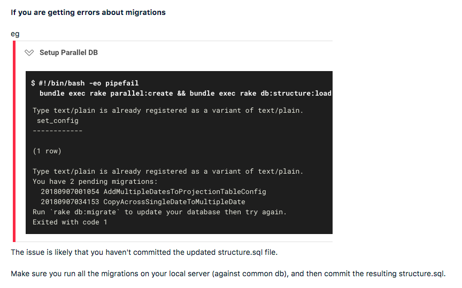Click the 'Run rake db:migrate' instruction line
The height and width of the screenshot is (288, 462).
click(159, 212)
